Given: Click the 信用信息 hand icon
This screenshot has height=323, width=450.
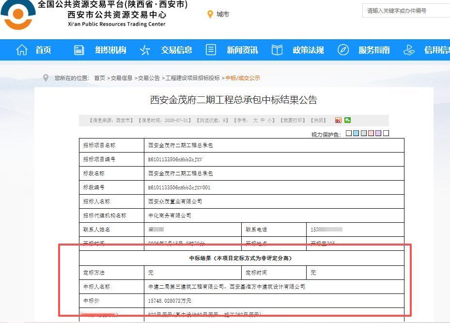Looking at the screenshot, I should (x=409, y=50).
